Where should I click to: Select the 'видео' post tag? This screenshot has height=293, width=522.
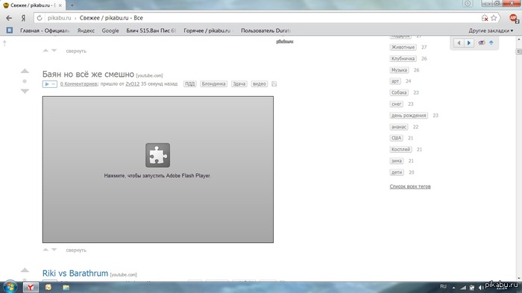click(x=260, y=84)
